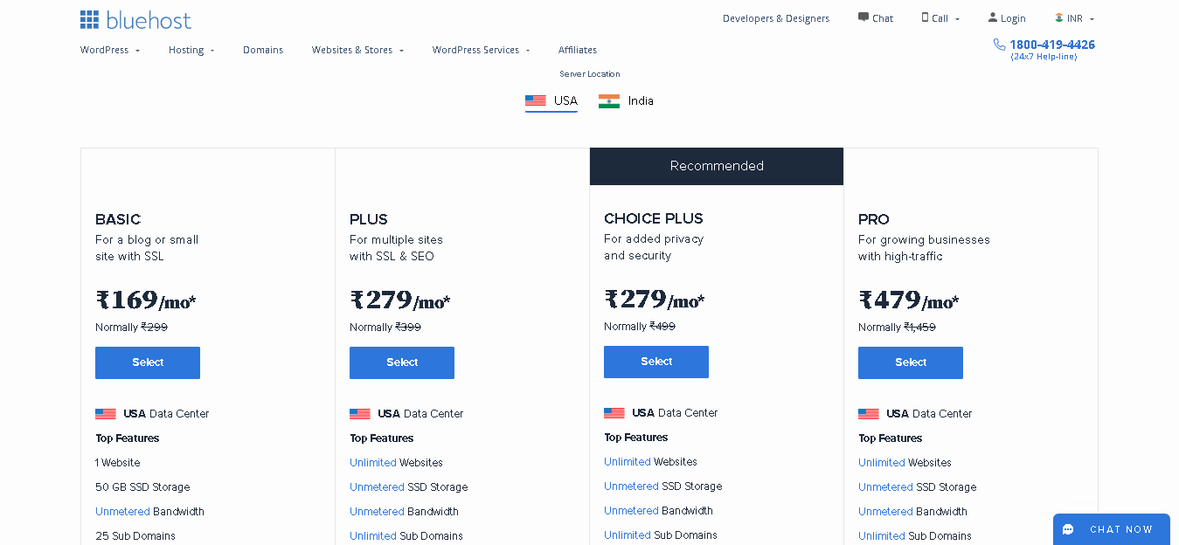Switch server location to India
The width and height of the screenshot is (1179, 545).
pyautogui.click(x=626, y=100)
